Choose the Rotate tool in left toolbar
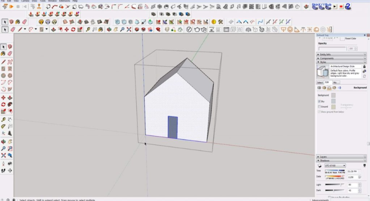The width and height of the screenshot is (370, 201). 3,104
